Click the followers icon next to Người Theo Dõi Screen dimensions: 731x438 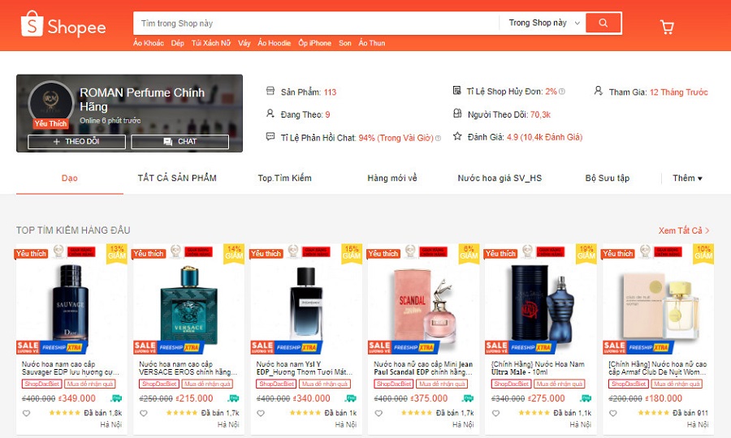[x=457, y=113]
